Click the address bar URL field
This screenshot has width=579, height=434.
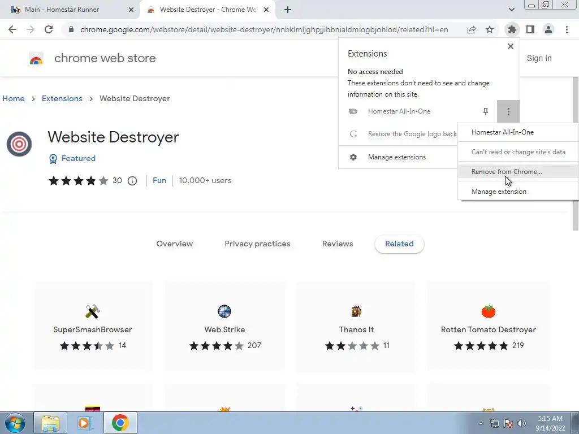[x=264, y=29]
